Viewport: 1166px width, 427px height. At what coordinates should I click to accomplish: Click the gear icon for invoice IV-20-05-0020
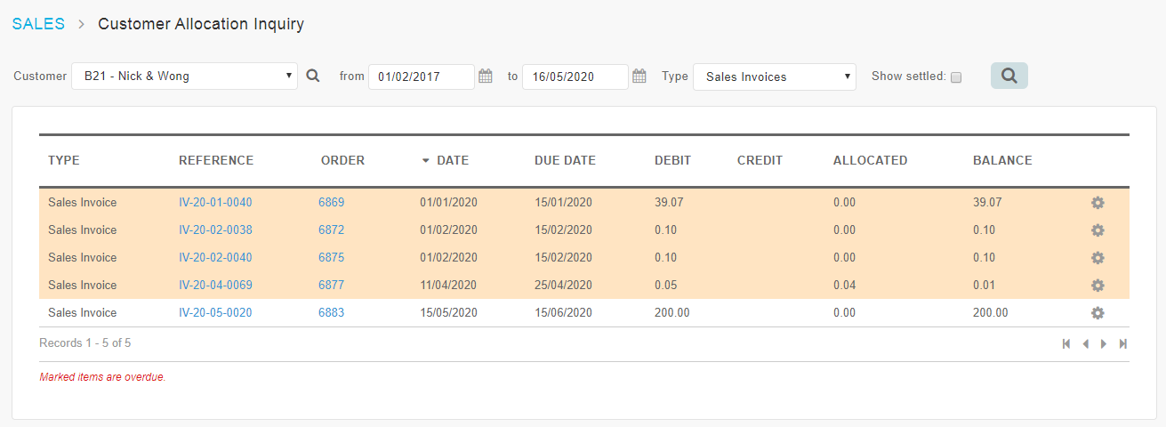[1098, 313]
